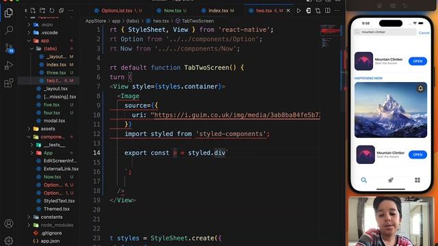
Task: Tap OPEN for top Mountain Climber result
Action: [417, 61]
